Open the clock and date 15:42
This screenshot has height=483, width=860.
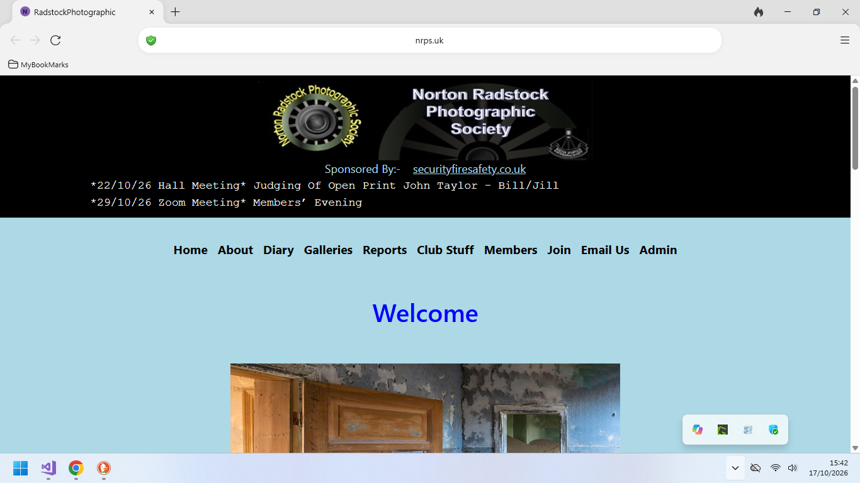(x=829, y=468)
